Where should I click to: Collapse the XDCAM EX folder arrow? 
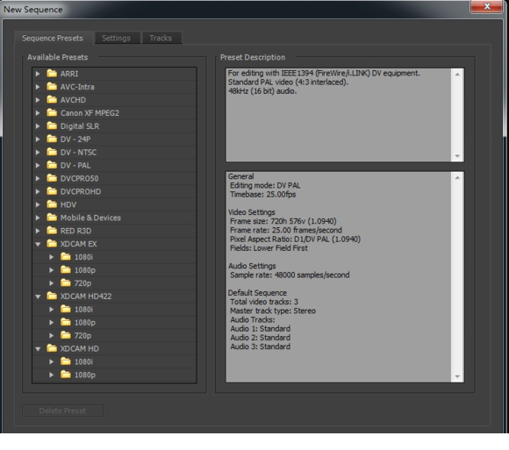coord(38,244)
